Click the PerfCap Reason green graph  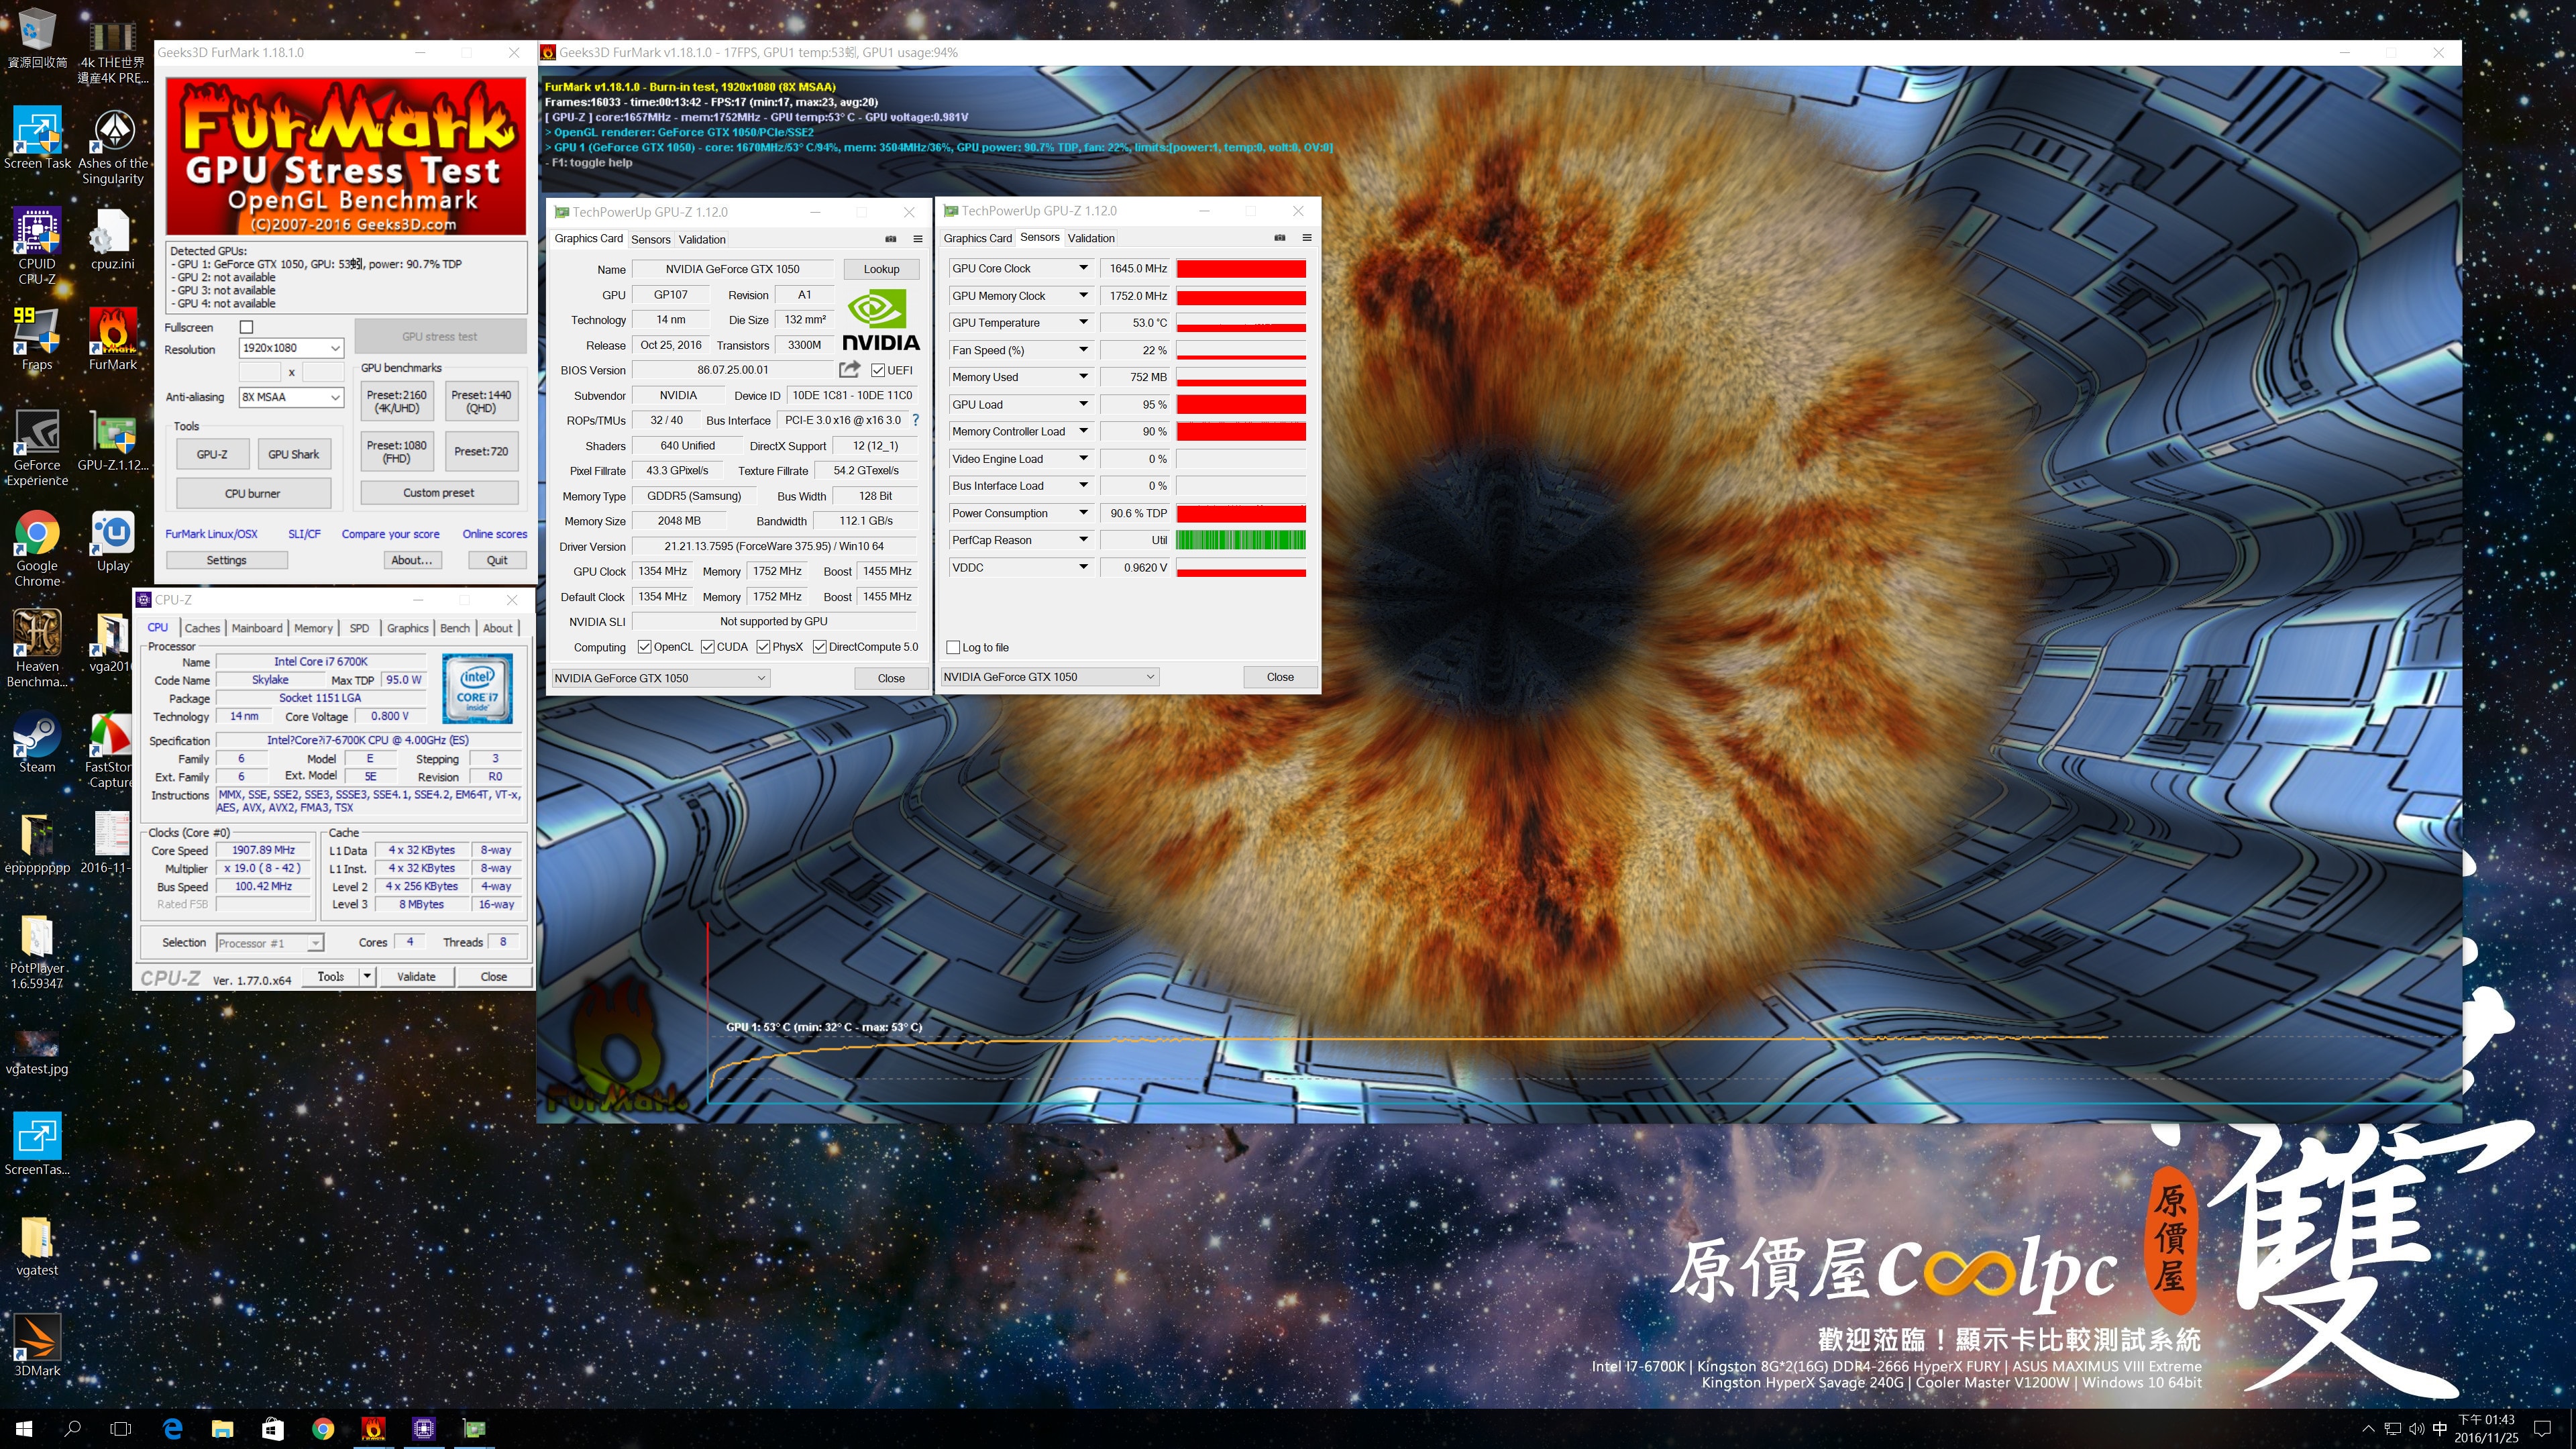point(1241,540)
